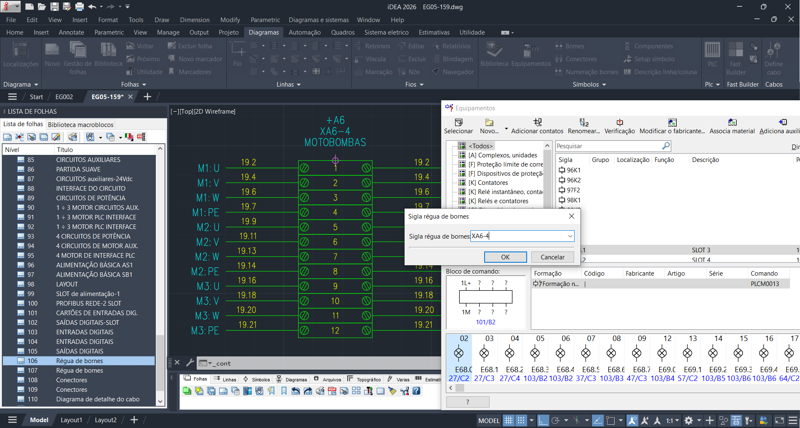Select sheet 107 Régua de bornes in list

79,371
